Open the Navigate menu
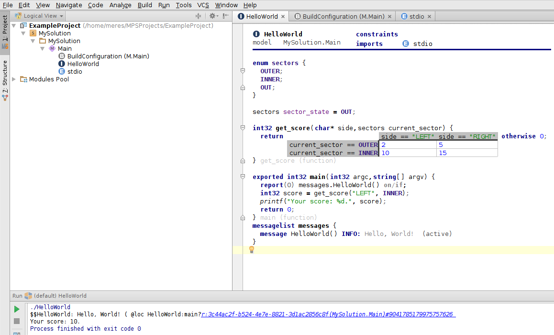 [x=69, y=5]
